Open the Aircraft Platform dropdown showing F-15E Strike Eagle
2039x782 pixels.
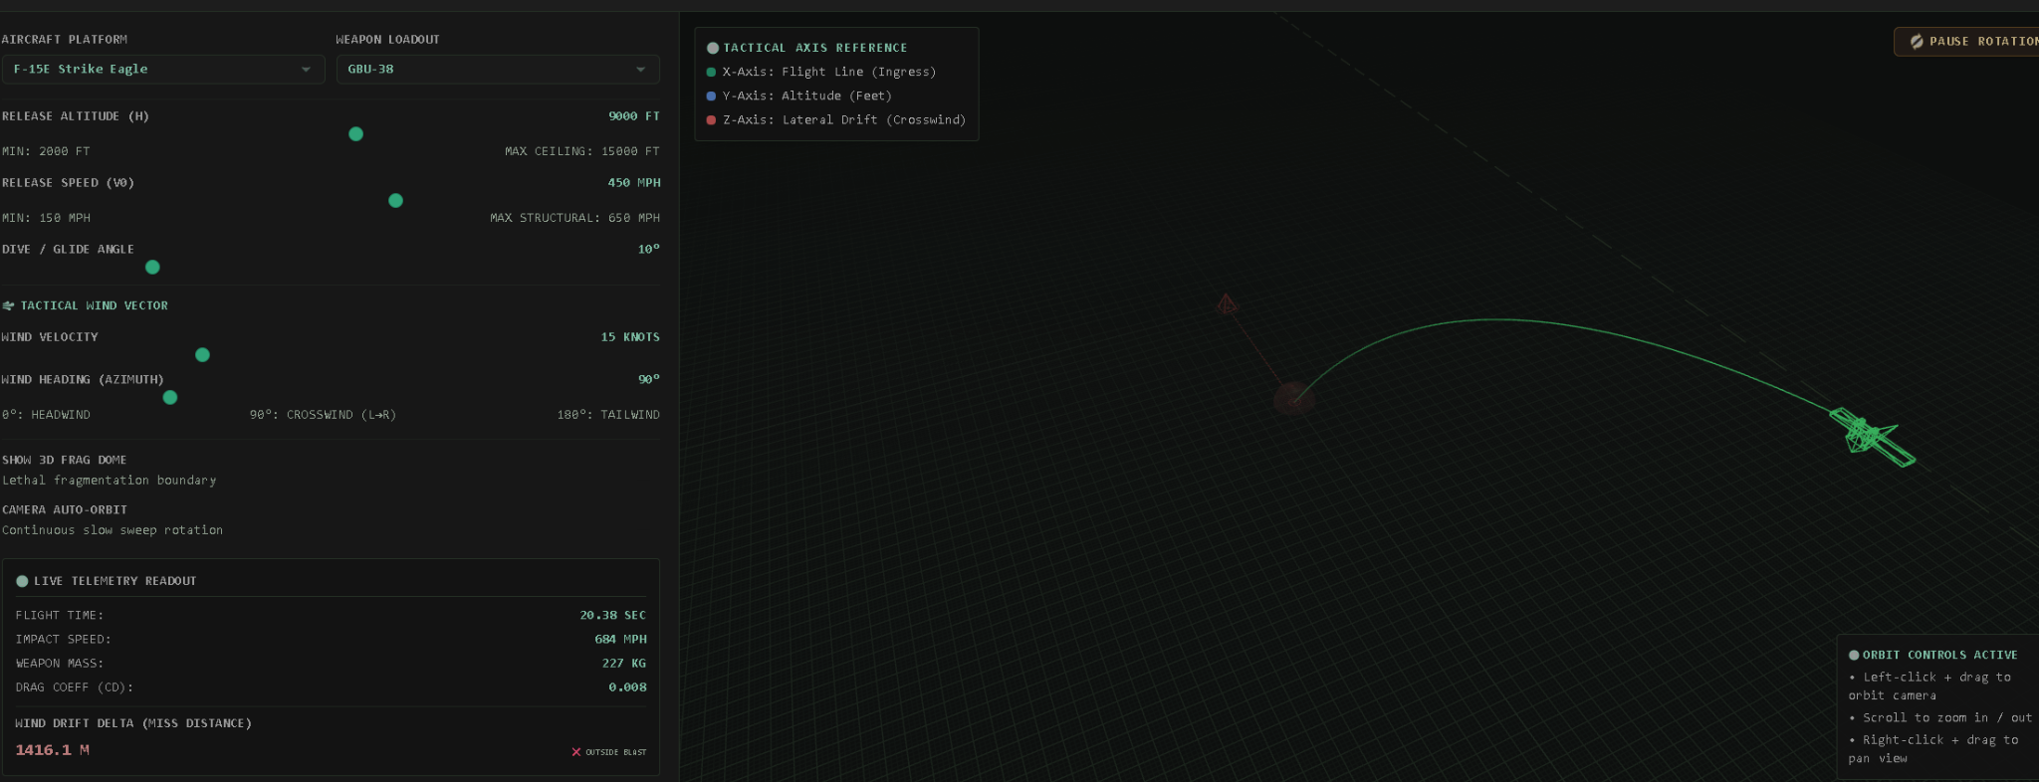tap(163, 70)
